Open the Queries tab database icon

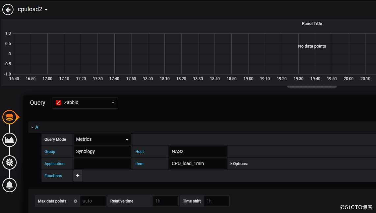9,117
